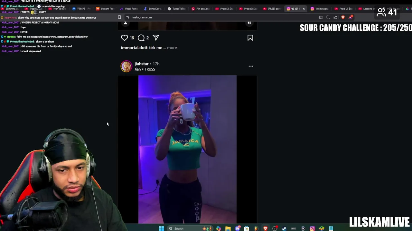Open jiahstar profile avatar

pos(126,66)
